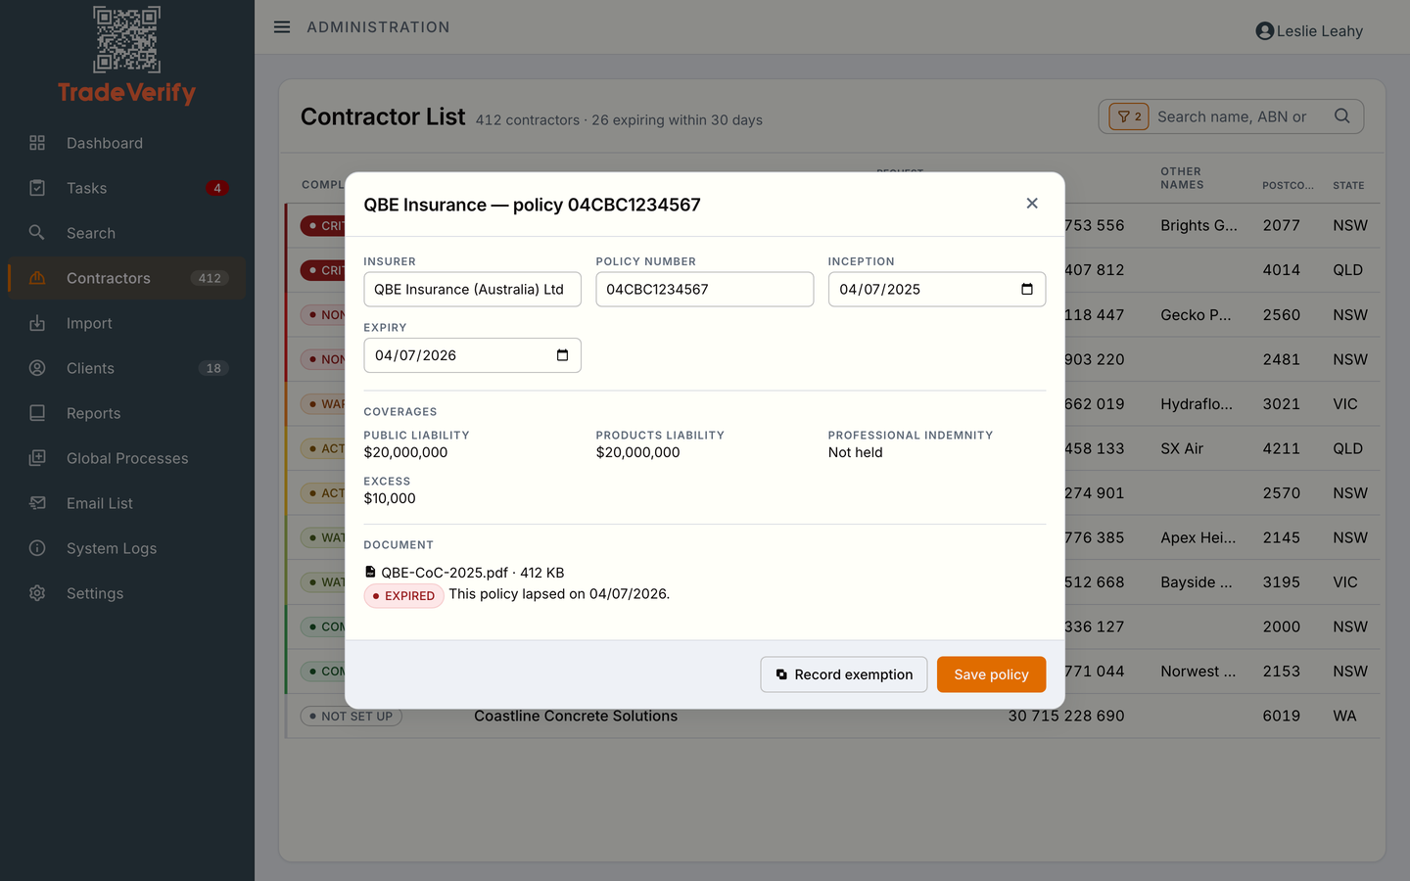Viewport: 1410px width, 881px height.
Task: Click the PDF file icon for QBE-CoC-2025.pdf
Action: tap(370, 572)
